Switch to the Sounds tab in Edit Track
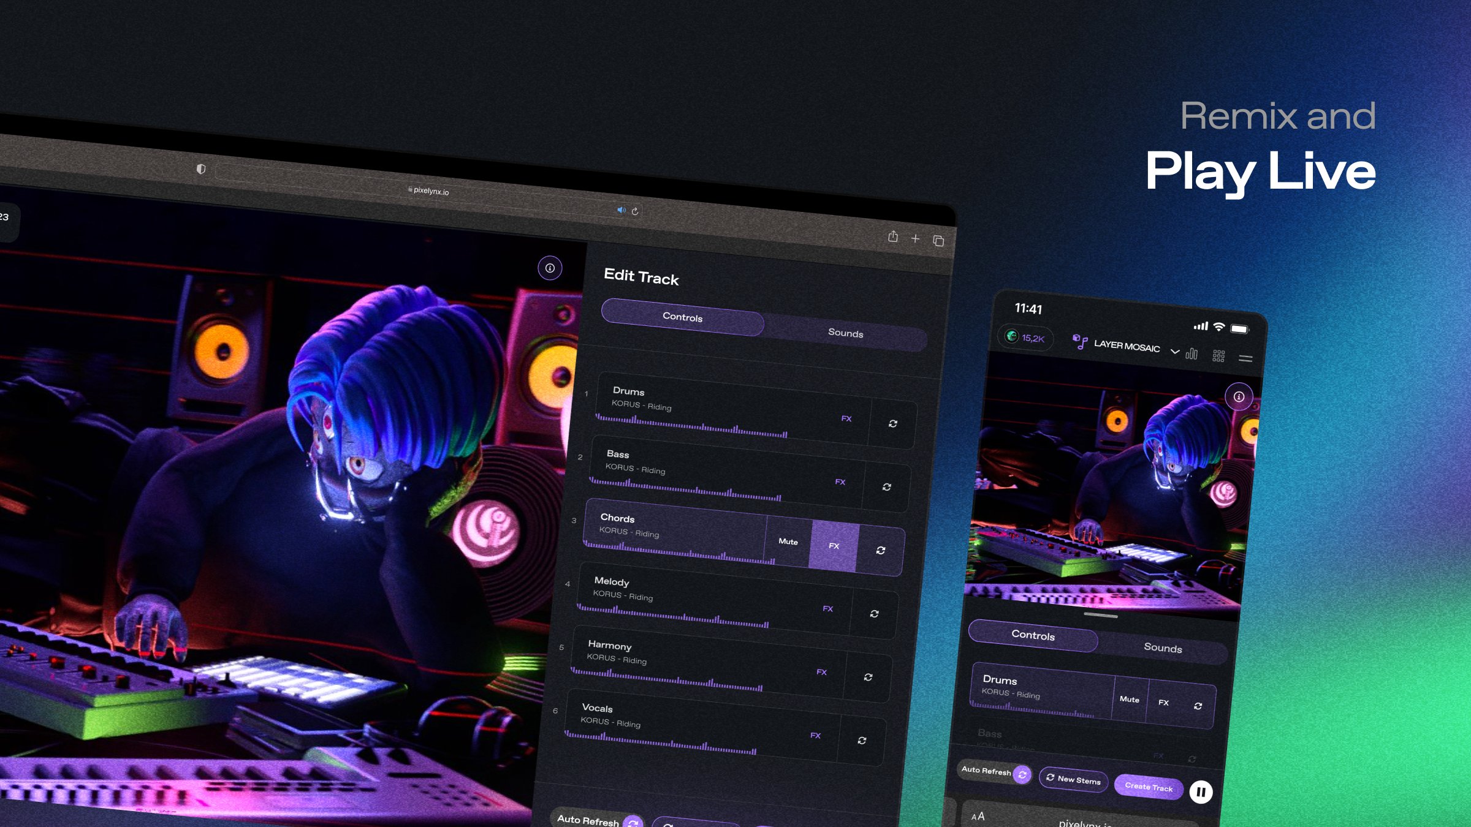Image resolution: width=1471 pixels, height=827 pixels. [845, 333]
